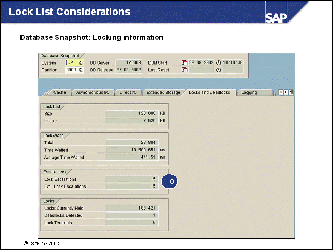Viewport: 333px width, 250px height.
Task: Select the Locks and Deadlocks tab
Action: [x=209, y=92]
